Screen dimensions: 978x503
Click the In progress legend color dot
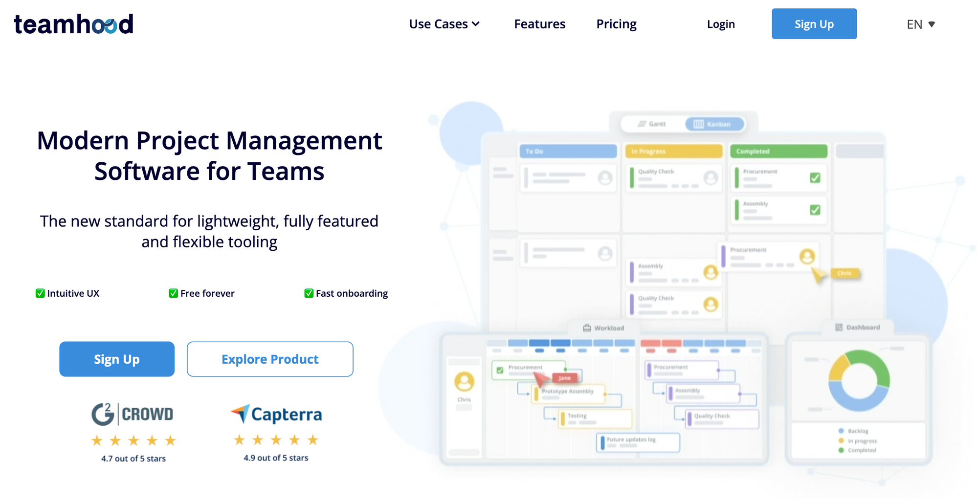[x=841, y=441]
